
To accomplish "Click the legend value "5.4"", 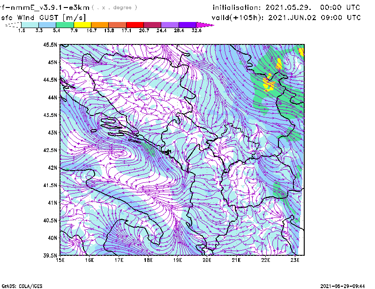I will 56,30.
